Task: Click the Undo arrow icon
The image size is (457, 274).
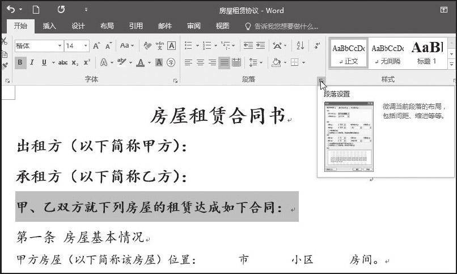Action: point(11,10)
